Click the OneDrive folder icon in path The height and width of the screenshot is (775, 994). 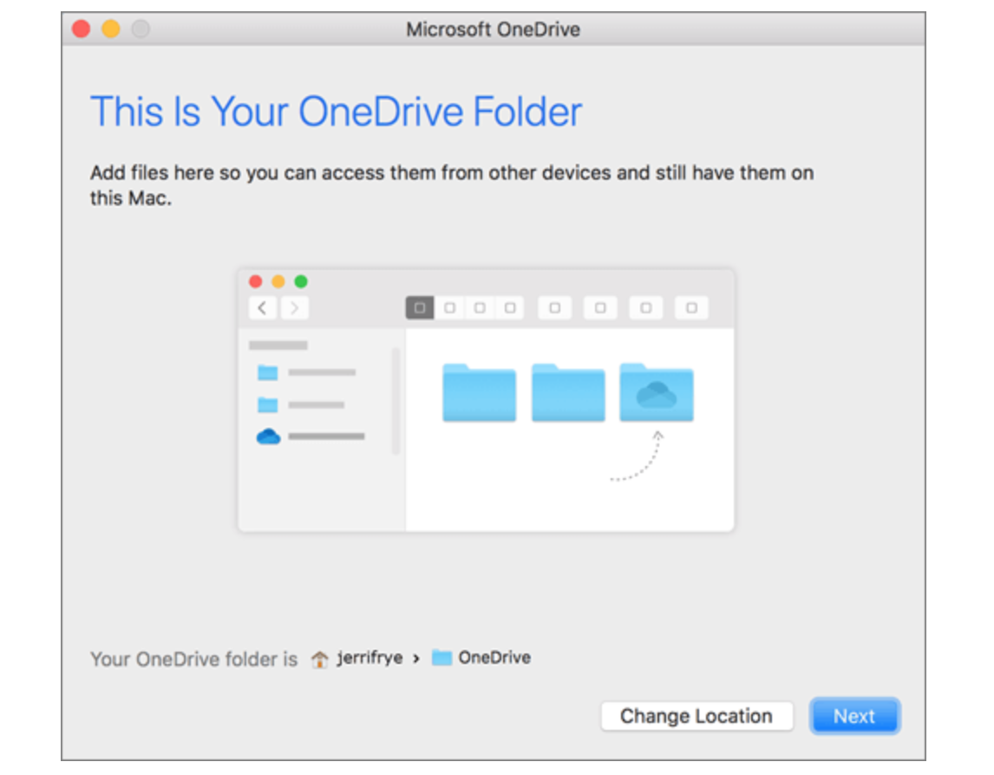pos(441,658)
